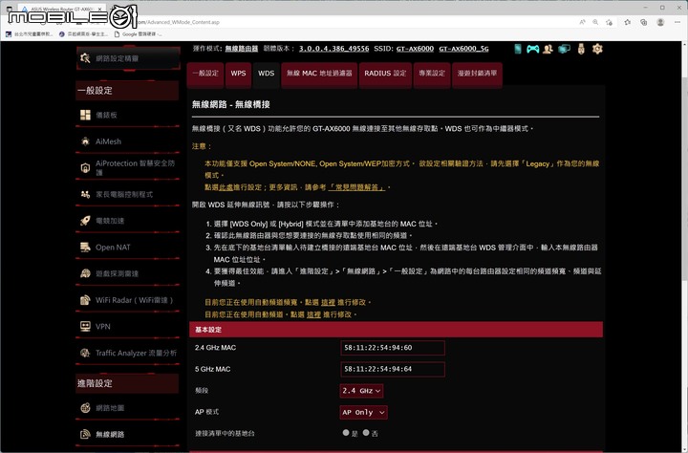Open 家長電腦控制程式 parental control icon
Screen dimensions: 688x453
click(85, 194)
